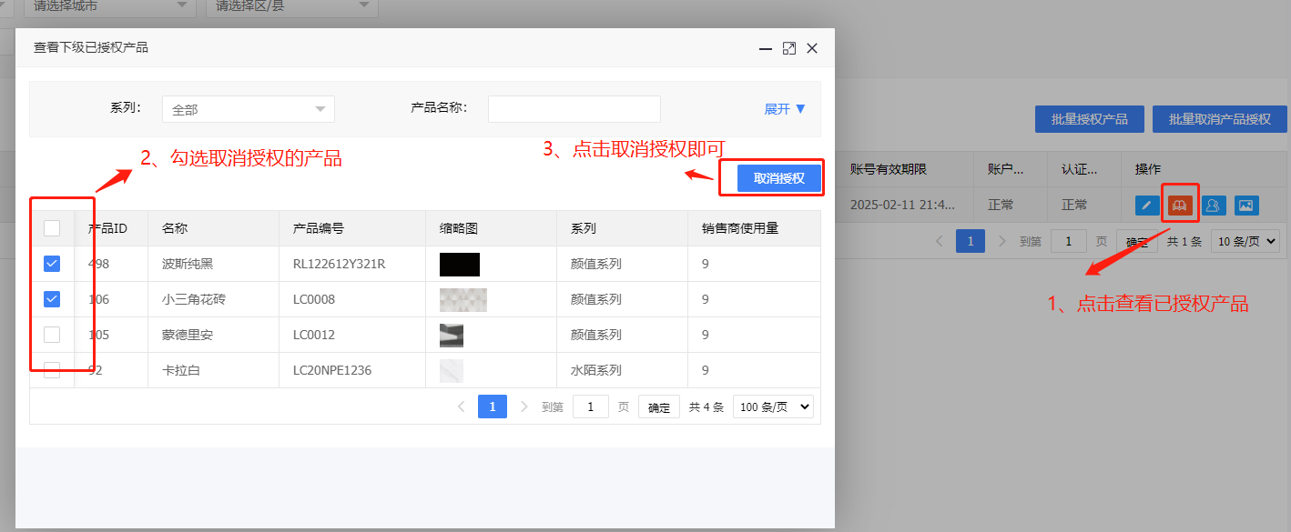Click the 蒙德里安 thumbnail image
This screenshot has height=532, width=1291.
452,335
